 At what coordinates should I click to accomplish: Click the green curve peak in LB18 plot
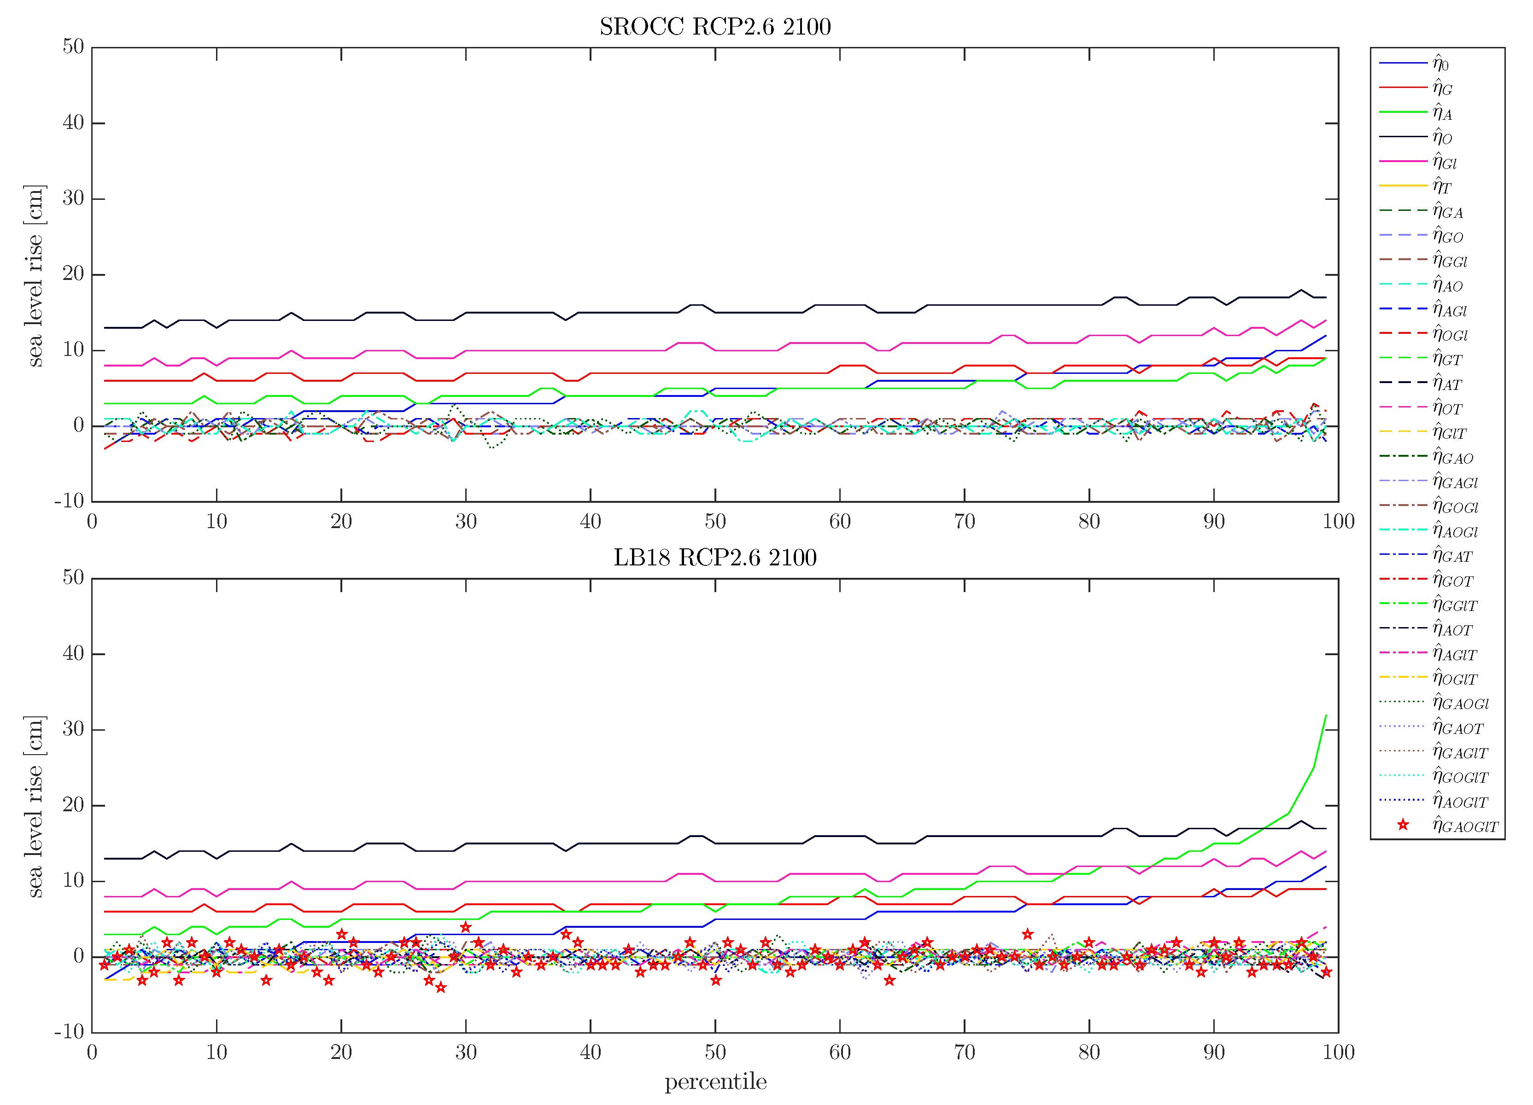tap(1326, 716)
